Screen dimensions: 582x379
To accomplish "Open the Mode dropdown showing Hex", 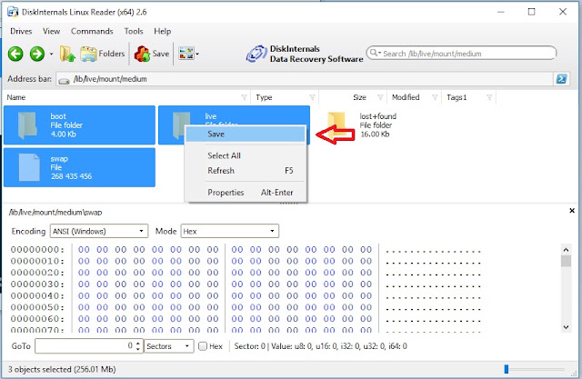I will [x=229, y=231].
